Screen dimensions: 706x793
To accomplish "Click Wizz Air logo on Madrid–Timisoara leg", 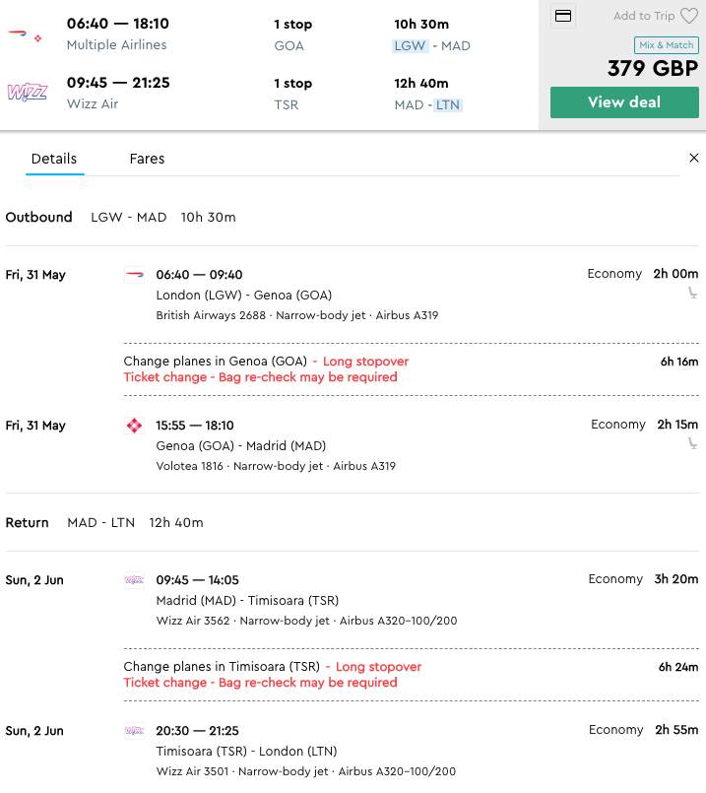I will click(134, 580).
